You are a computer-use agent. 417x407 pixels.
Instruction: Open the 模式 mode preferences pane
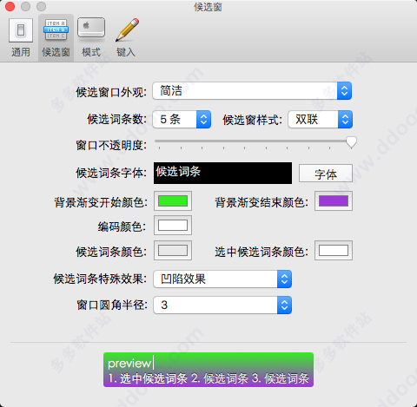[x=91, y=37]
